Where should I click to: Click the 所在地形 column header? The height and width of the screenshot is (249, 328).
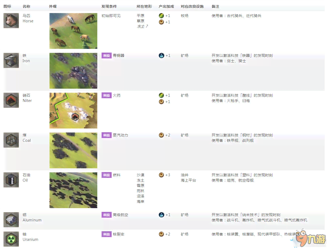[x=144, y=6]
